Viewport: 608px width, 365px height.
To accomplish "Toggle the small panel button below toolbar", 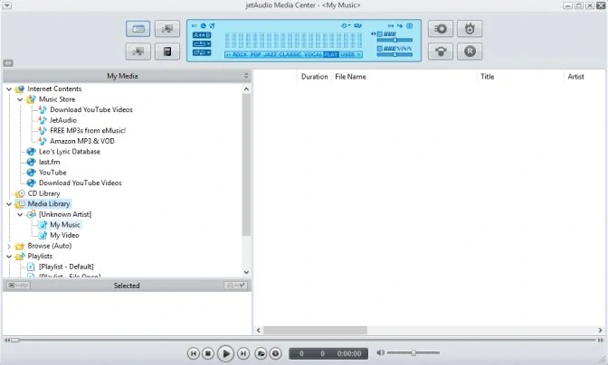I will [x=8, y=62].
